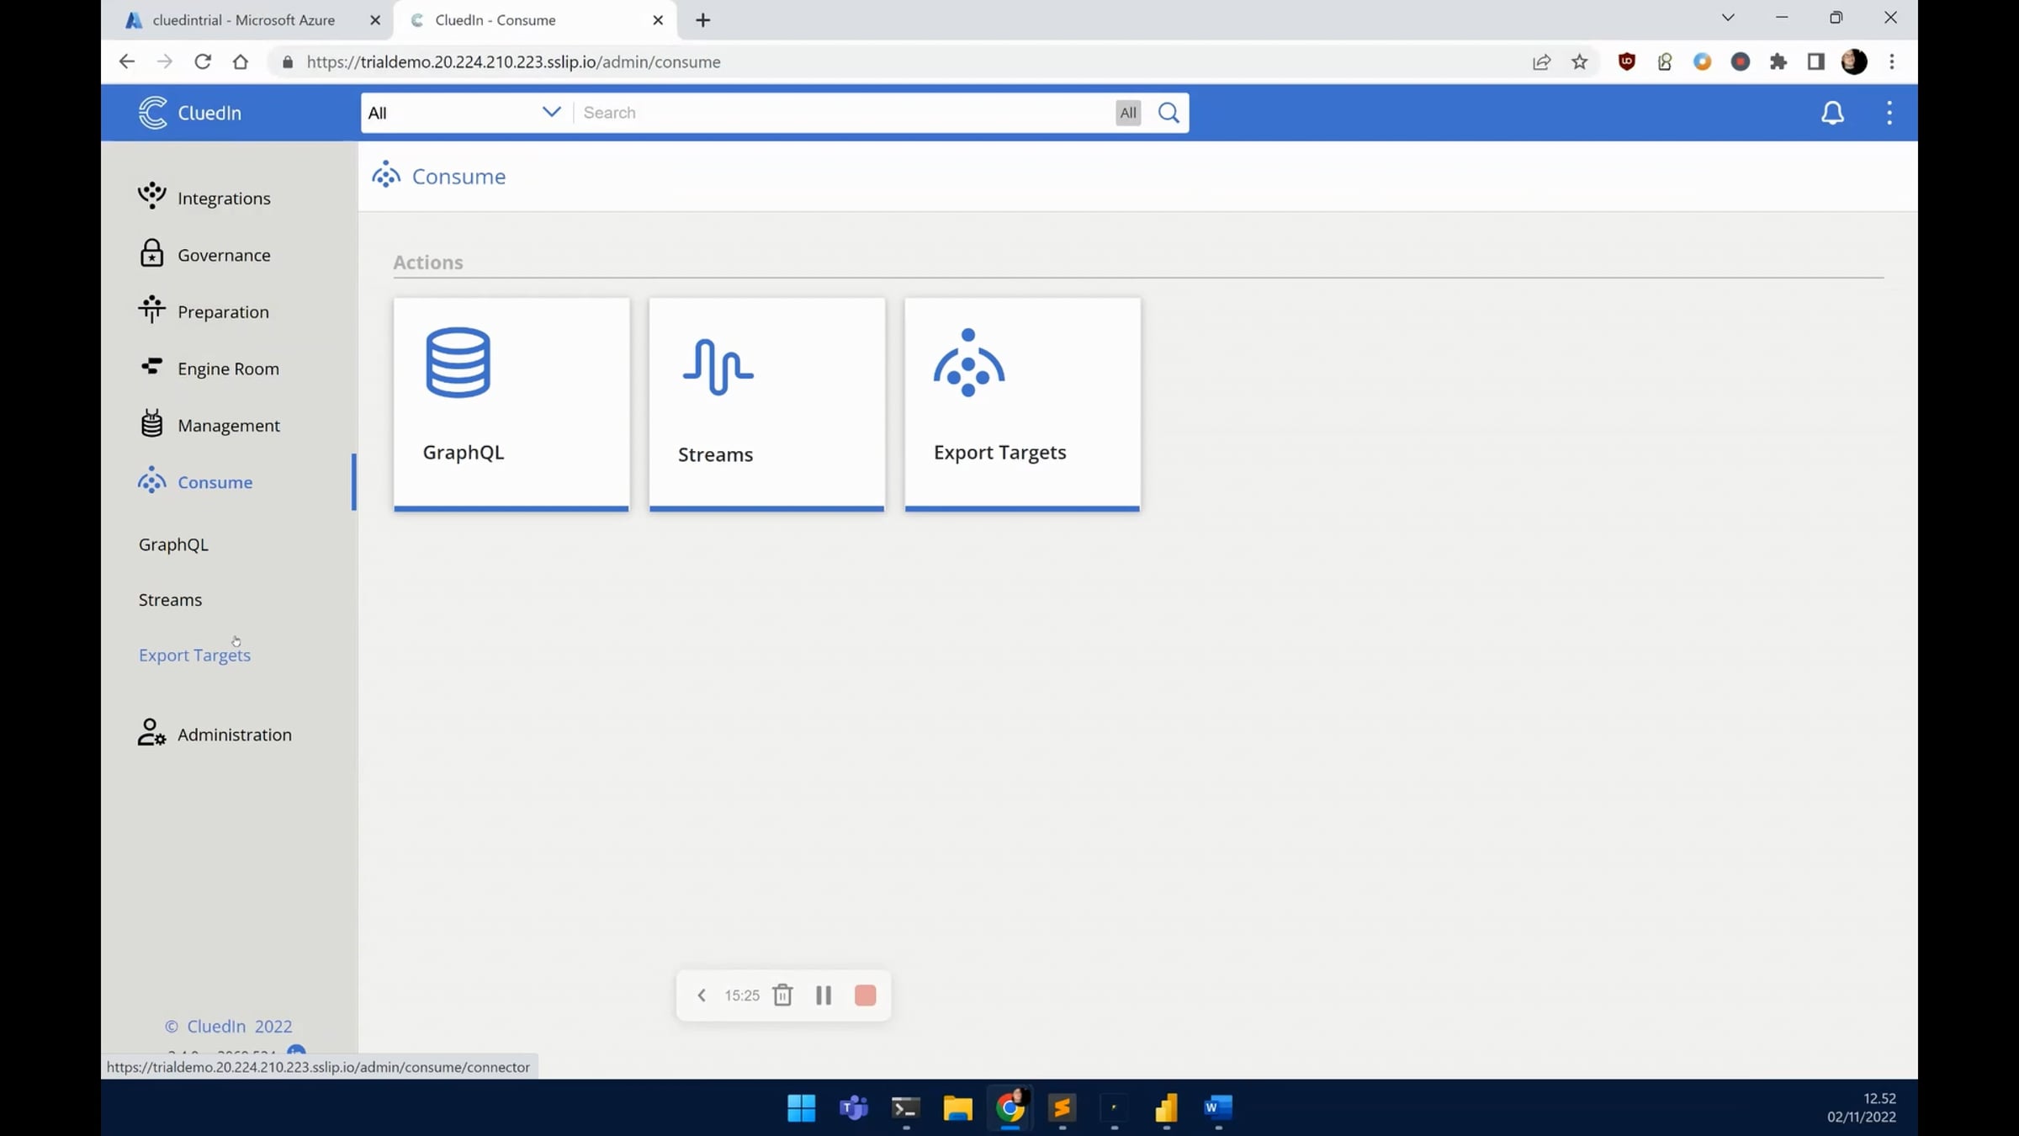Open browser Extensions puzzle icon
Image resolution: width=2019 pixels, height=1136 pixels.
point(1778,61)
